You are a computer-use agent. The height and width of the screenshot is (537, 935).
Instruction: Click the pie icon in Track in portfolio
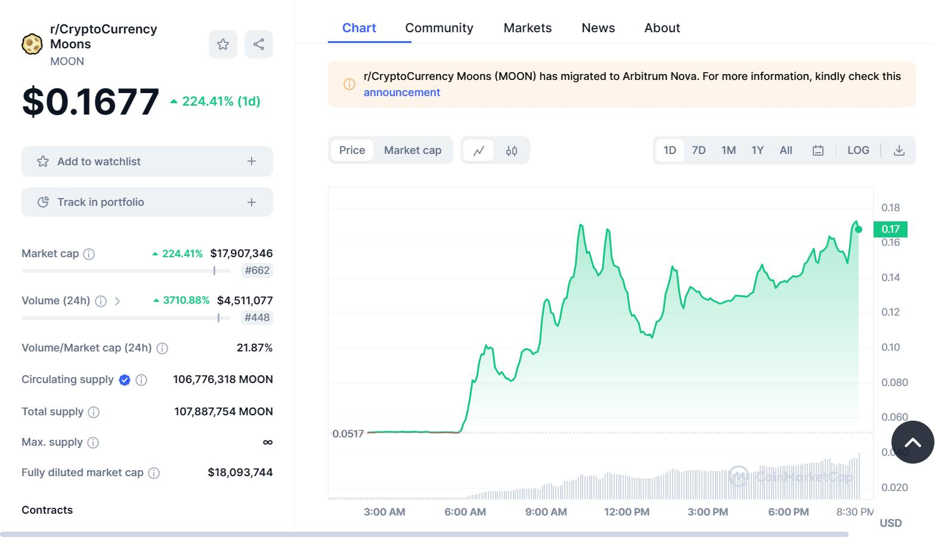43,202
